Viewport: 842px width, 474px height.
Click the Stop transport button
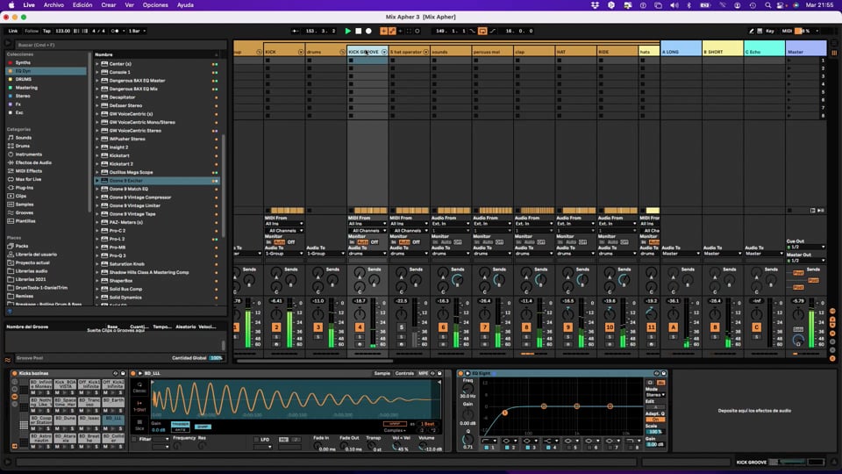pyautogui.click(x=358, y=32)
